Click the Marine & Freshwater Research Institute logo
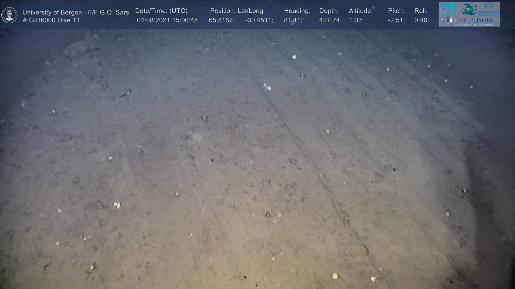515x289 pixels. [489, 9]
